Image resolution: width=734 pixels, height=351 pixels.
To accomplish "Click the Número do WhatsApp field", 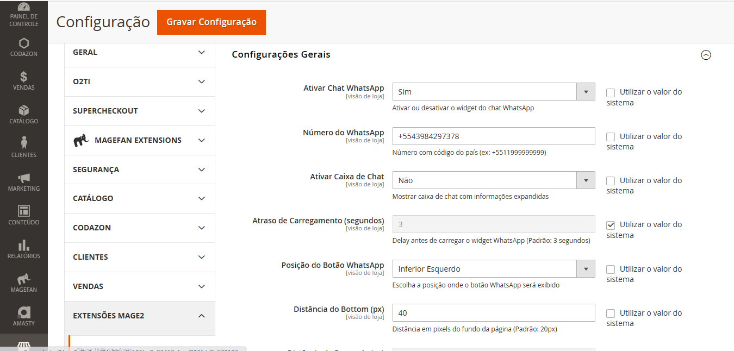I will [x=493, y=136].
